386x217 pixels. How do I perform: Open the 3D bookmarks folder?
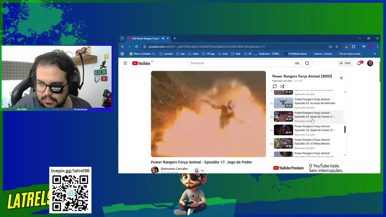coord(248,54)
